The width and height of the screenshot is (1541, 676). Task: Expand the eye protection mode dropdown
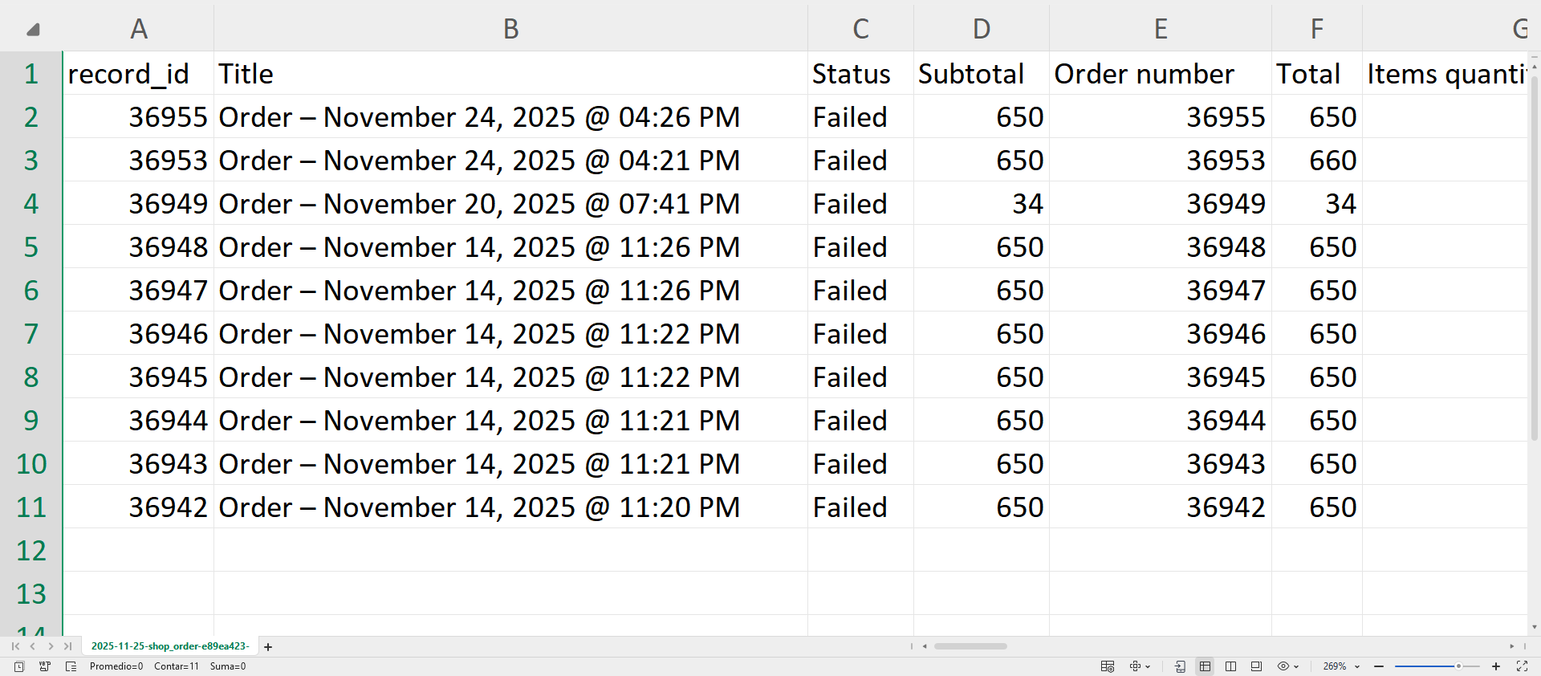pyautogui.click(x=1296, y=666)
